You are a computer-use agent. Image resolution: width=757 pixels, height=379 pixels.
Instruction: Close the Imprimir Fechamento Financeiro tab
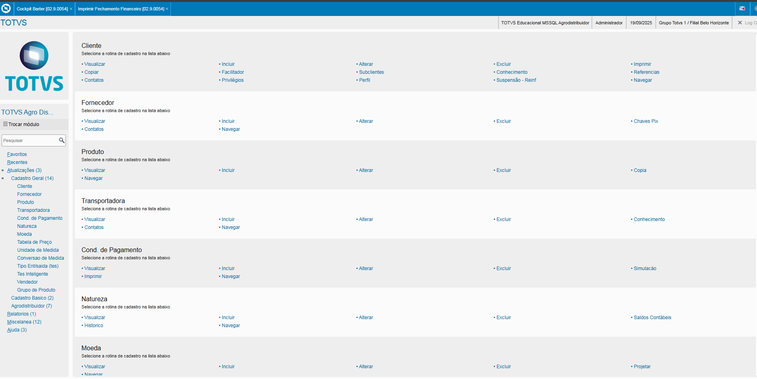pyautogui.click(x=167, y=9)
